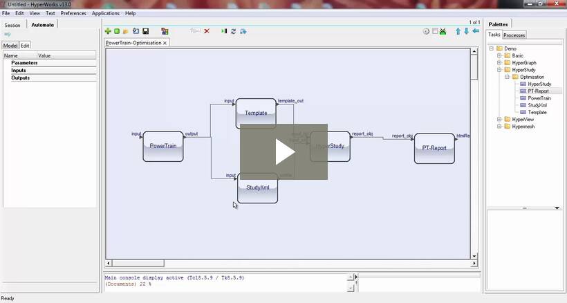Click the red X delete icon
567x303 pixels.
point(207,31)
